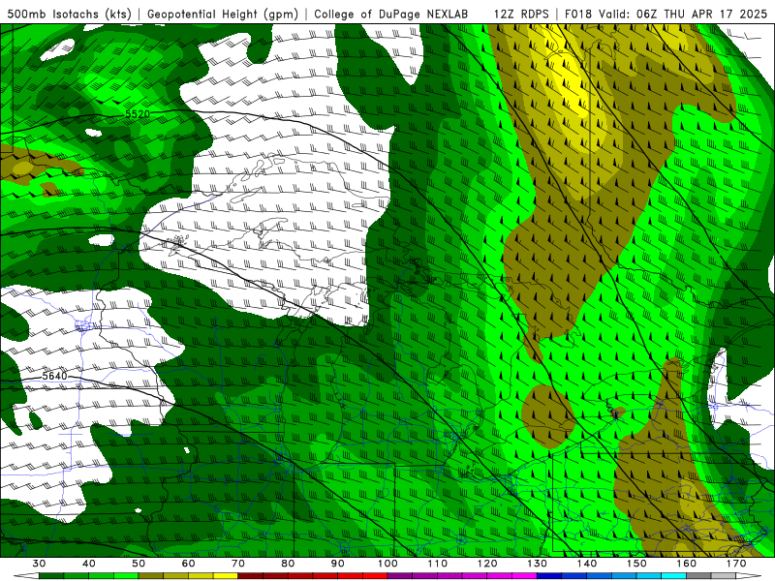775x581 pixels.
Task: Click the 110 value on the color scale
Action: click(438, 564)
